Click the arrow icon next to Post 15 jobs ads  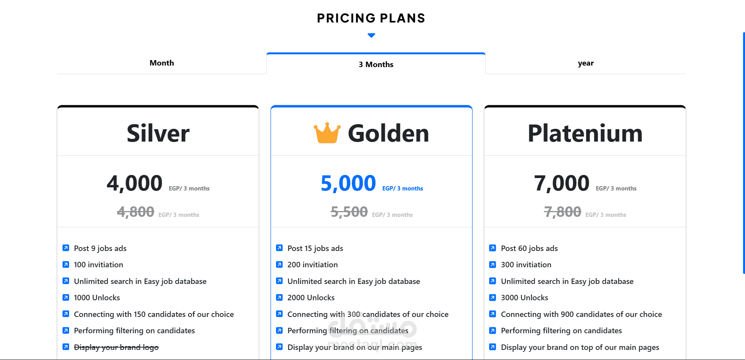click(x=280, y=248)
